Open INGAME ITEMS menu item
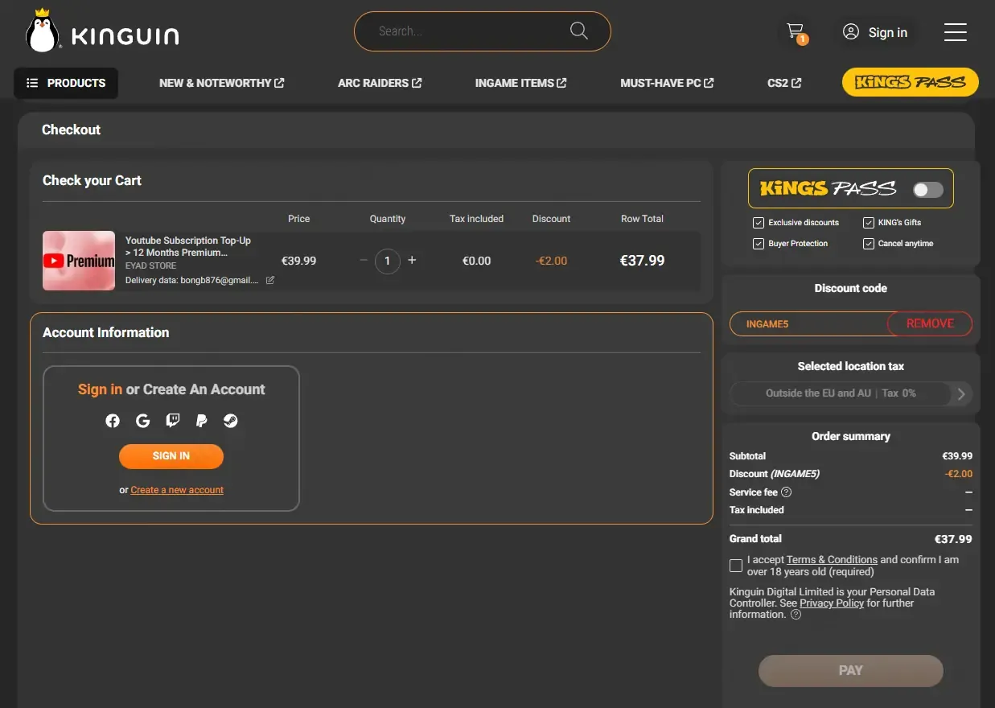Screen dimensions: 995x708 click(x=521, y=83)
